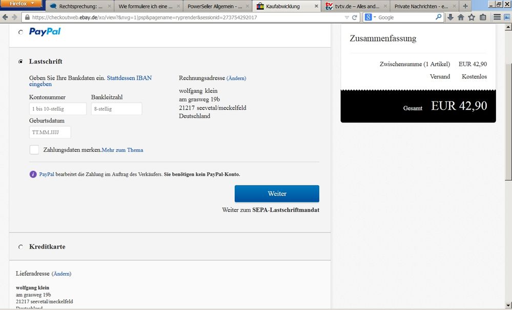Click the Firefox downloads arrow icon

450,17
